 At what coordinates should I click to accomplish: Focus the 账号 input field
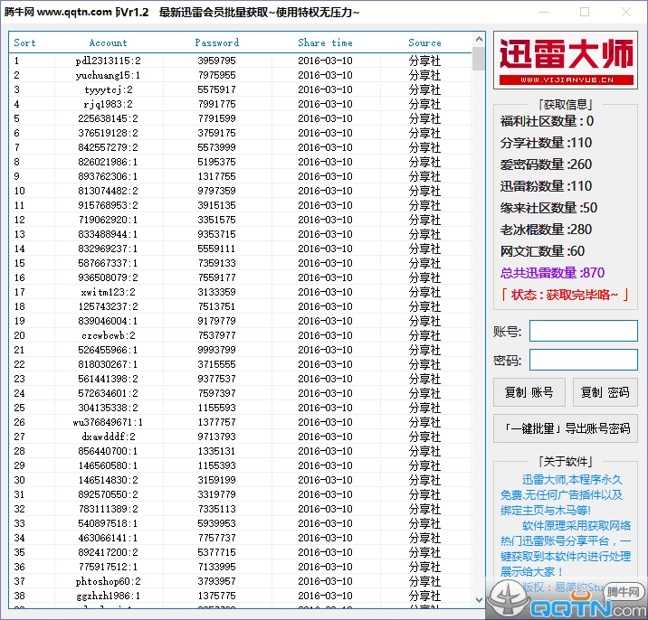coord(583,331)
